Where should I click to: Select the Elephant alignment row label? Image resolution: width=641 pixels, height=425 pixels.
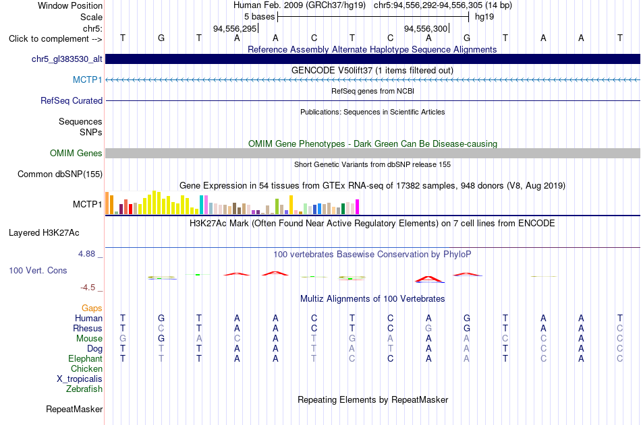click(85, 358)
